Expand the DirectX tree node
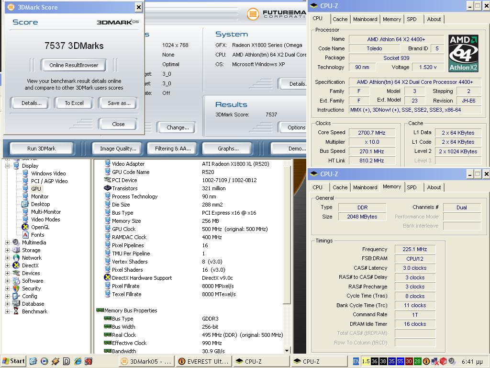The height and width of the screenshot is (368, 490). (x=7, y=265)
